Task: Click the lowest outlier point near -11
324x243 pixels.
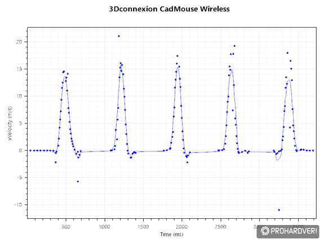Action: tap(279, 210)
